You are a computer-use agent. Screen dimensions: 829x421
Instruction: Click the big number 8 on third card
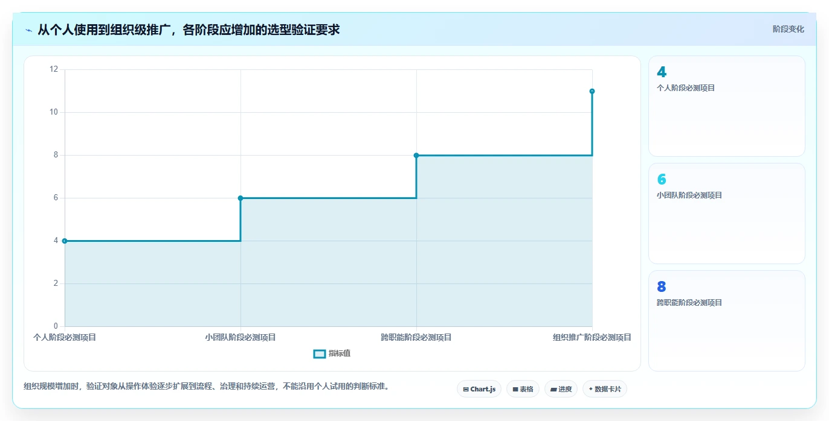662,287
